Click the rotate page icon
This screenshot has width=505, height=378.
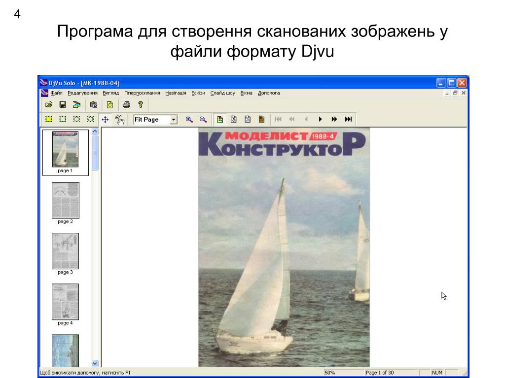[x=110, y=105]
